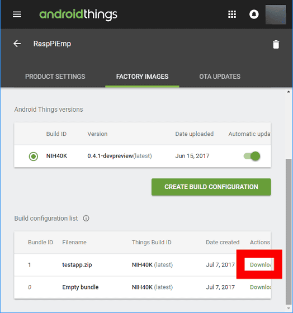Image resolution: width=293 pixels, height=313 pixels.
Task: Click the Bundle ID column header
Action: (41, 243)
